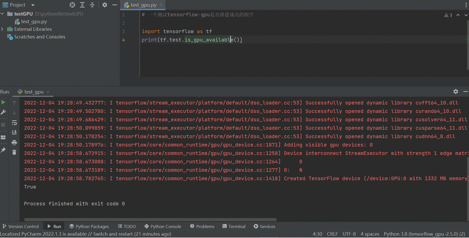469x238 pixels.
Task: Click line number 1 in editor gutter
Action: coord(123,15)
